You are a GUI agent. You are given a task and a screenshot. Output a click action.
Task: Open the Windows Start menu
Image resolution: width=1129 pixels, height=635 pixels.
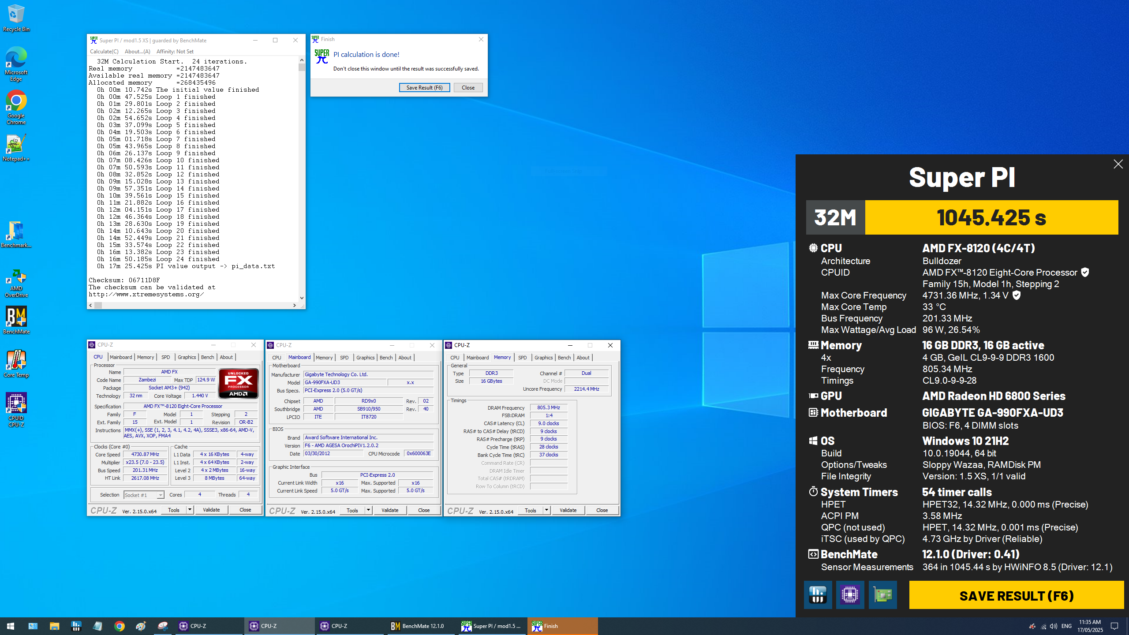point(11,626)
